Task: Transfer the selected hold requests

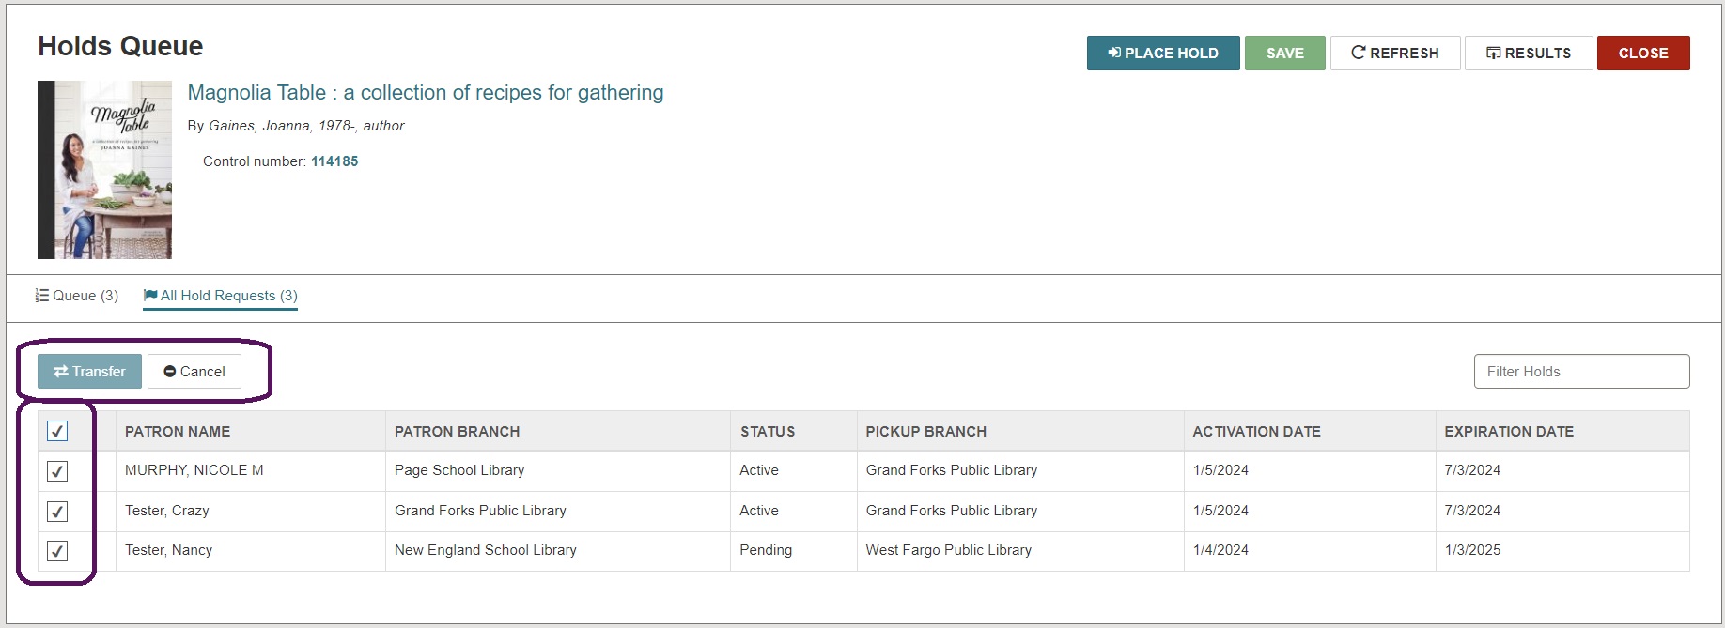Action: click(89, 372)
